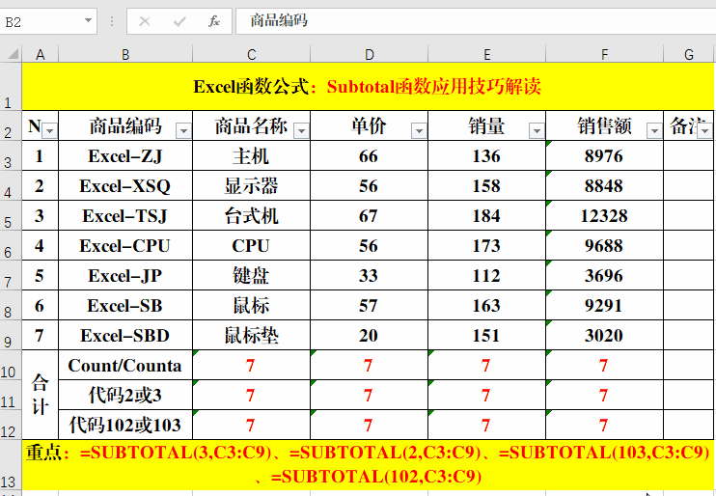Select column G header

(689, 54)
